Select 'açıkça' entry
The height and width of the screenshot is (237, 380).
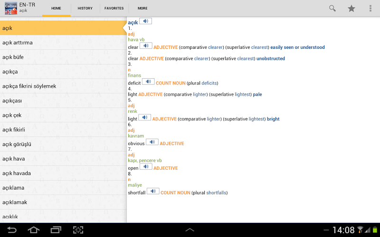(63, 72)
